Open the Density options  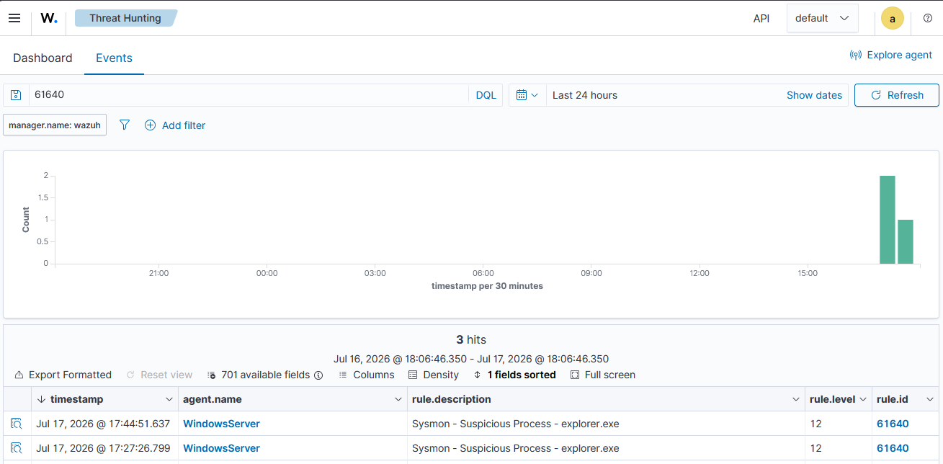point(433,375)
